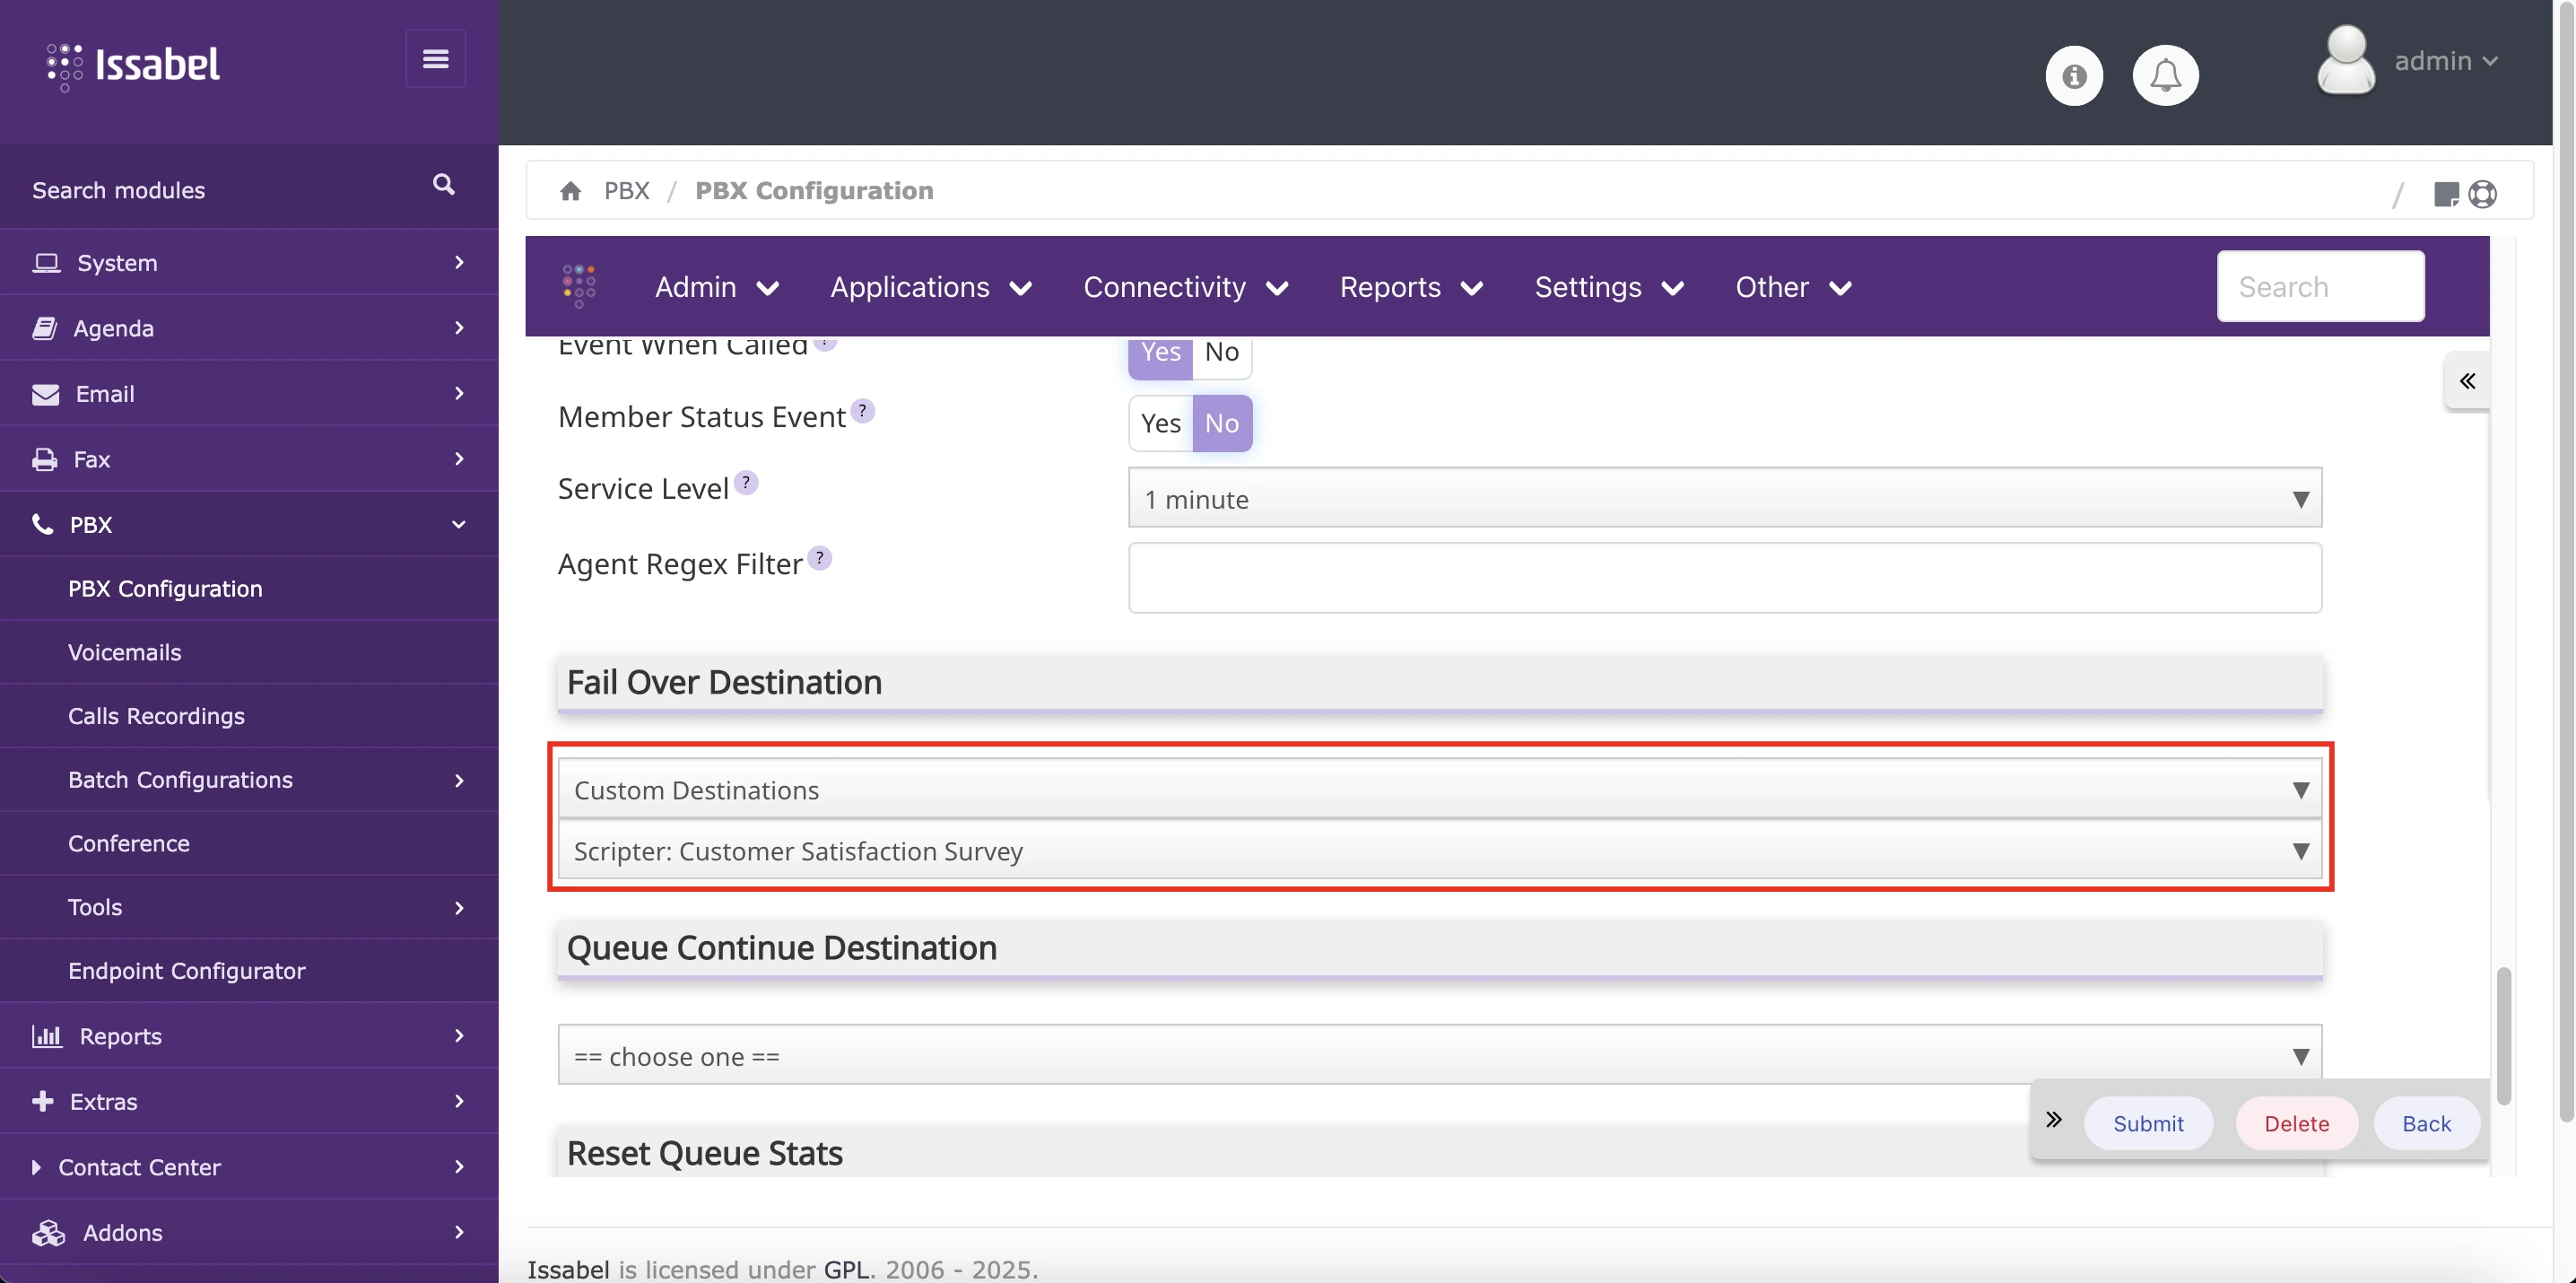This screenshot has width=2576, height=1283.
Task: Click the home icon in the breadcrumb
Action: pyautogui.click(x=571, y=190)
